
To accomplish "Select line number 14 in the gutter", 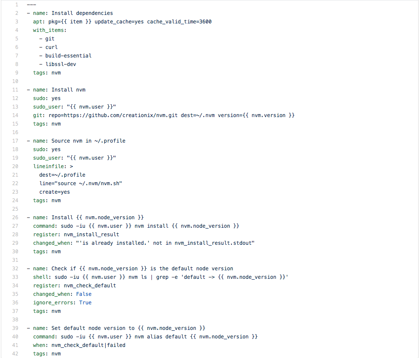I will 15,115.
